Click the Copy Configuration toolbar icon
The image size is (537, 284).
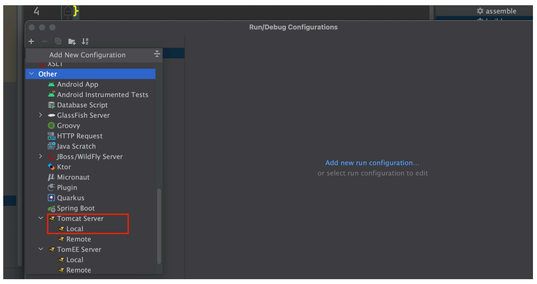coord(58,41)
